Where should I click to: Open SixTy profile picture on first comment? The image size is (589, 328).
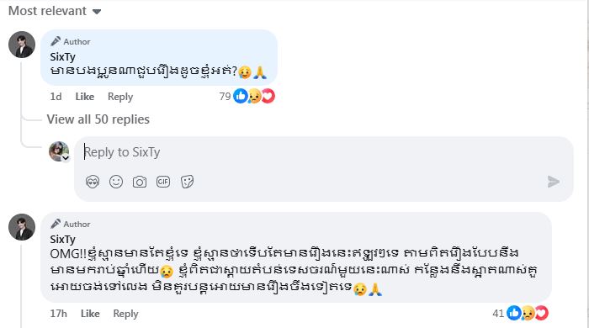[22, 45]
